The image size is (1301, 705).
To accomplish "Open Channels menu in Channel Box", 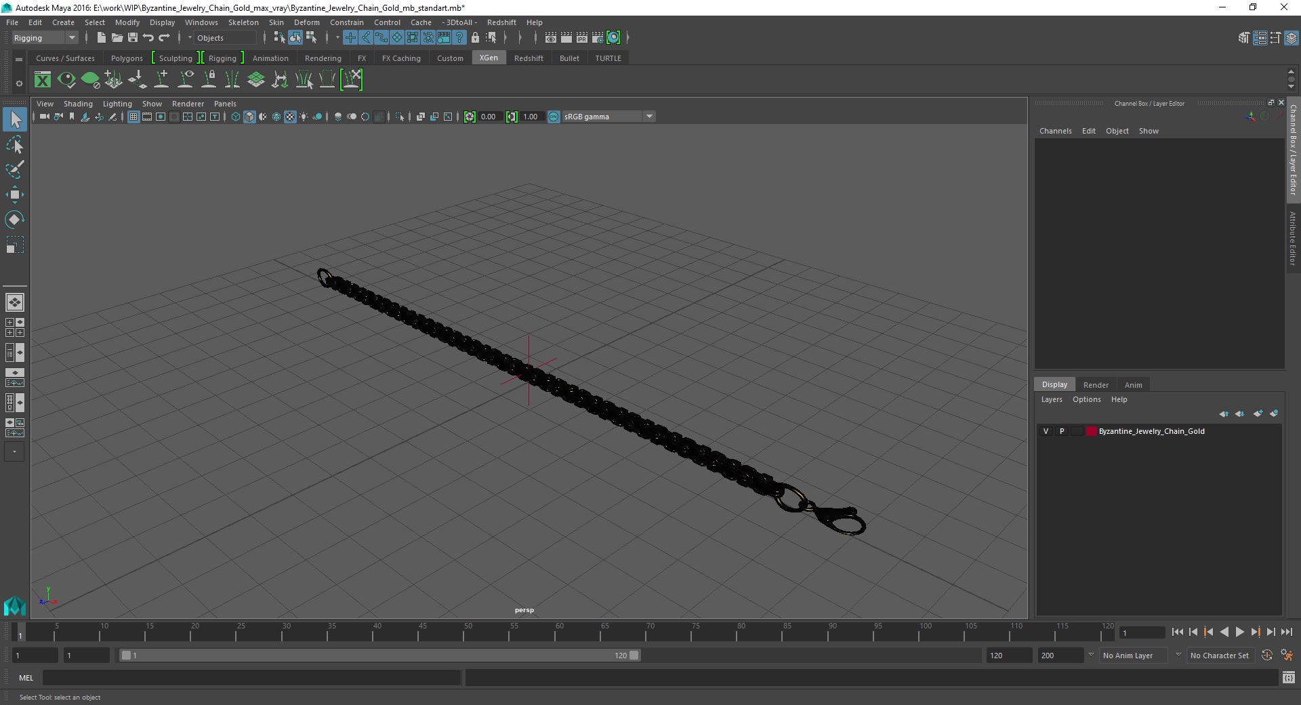I will coord(1055,131).
